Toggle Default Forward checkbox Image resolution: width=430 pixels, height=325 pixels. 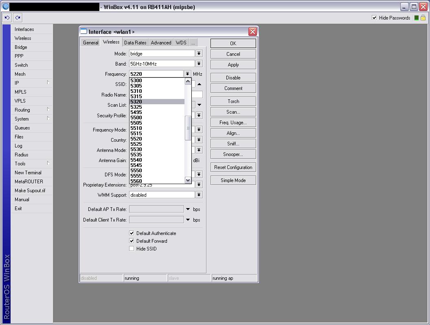(x=132, y=241)
